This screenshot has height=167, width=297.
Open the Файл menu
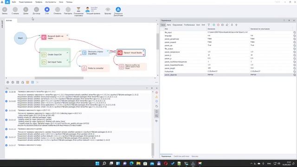pos(14,2)
